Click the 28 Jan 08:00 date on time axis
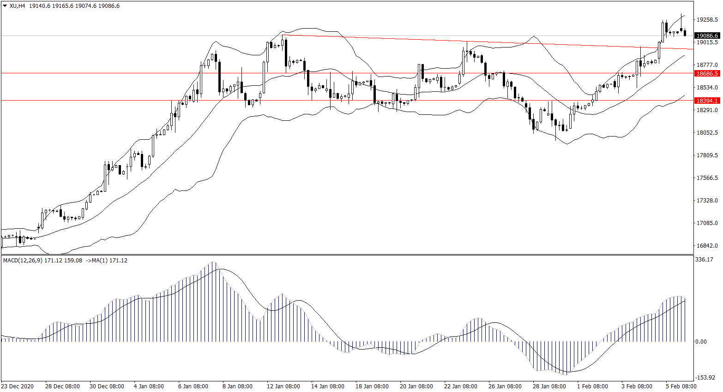Image resolution: width=723 pixels, height=392 pixels. [549, 386]
